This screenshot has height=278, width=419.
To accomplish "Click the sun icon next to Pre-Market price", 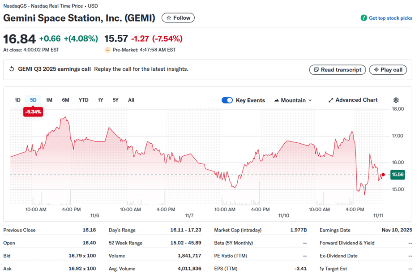I will (x=107, y=50).
